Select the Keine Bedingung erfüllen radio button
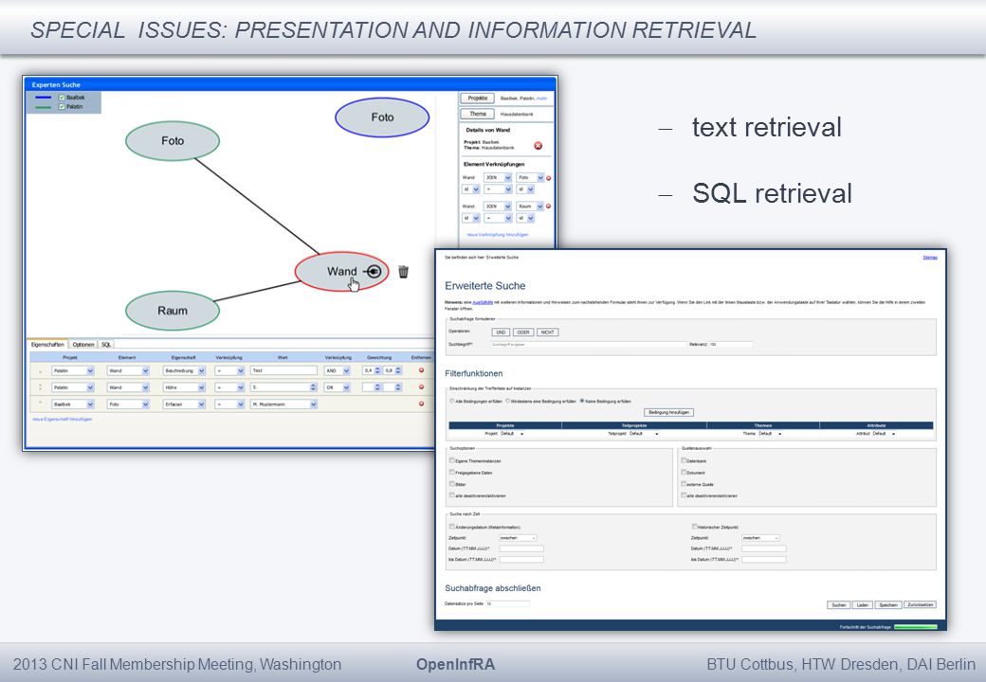The image size is (986, 682). 582,401
